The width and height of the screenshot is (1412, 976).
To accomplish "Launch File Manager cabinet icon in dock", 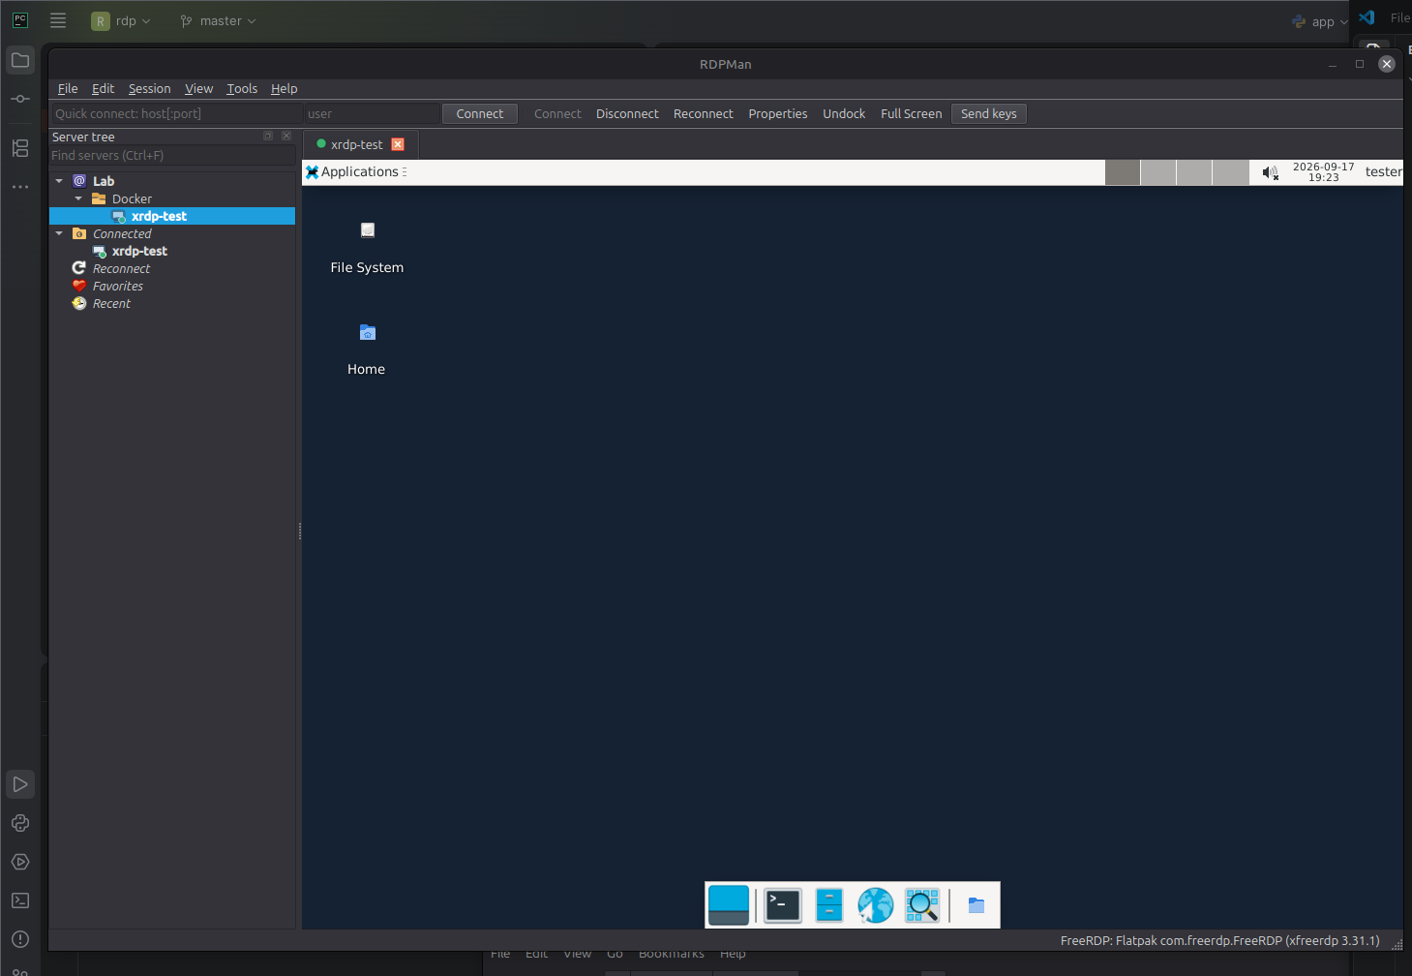I will 829,905.
